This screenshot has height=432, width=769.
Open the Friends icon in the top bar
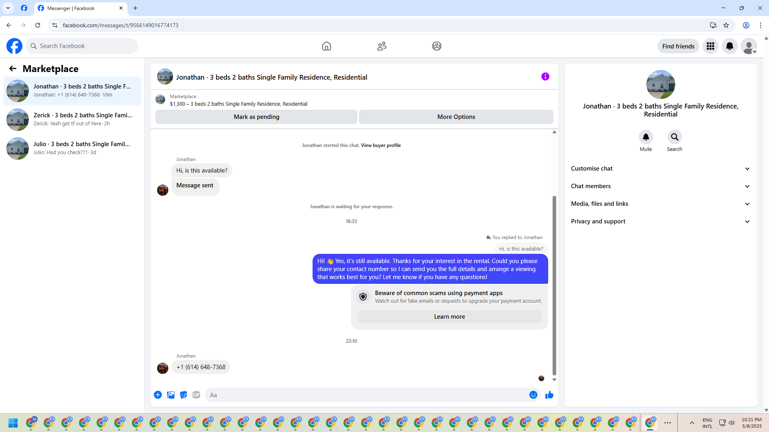tap(382, 46)
